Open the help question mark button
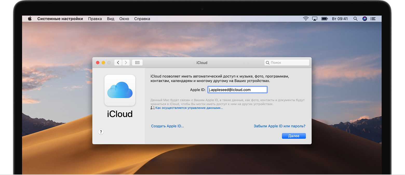The image size is (405, 175). (x=101, y=132)
